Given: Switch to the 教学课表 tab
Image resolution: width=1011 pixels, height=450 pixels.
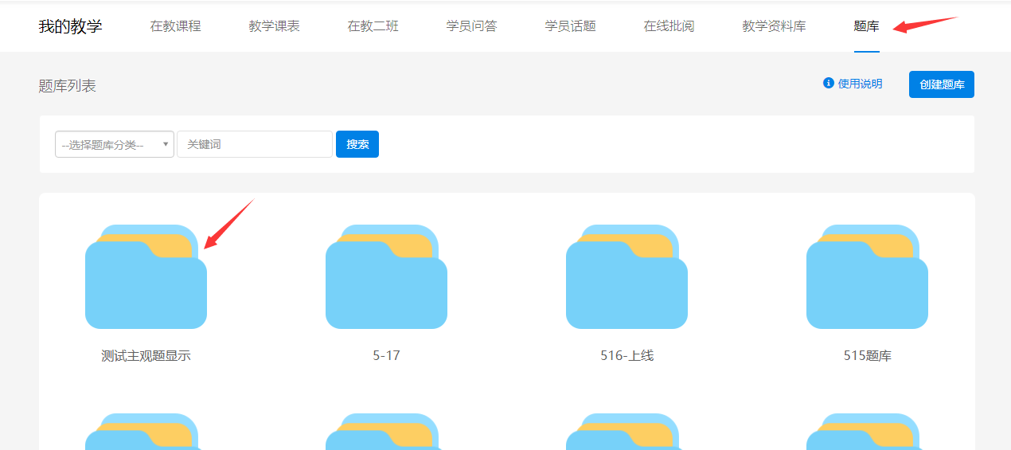Looking at the screenshot, I should [x=274, y=26].
